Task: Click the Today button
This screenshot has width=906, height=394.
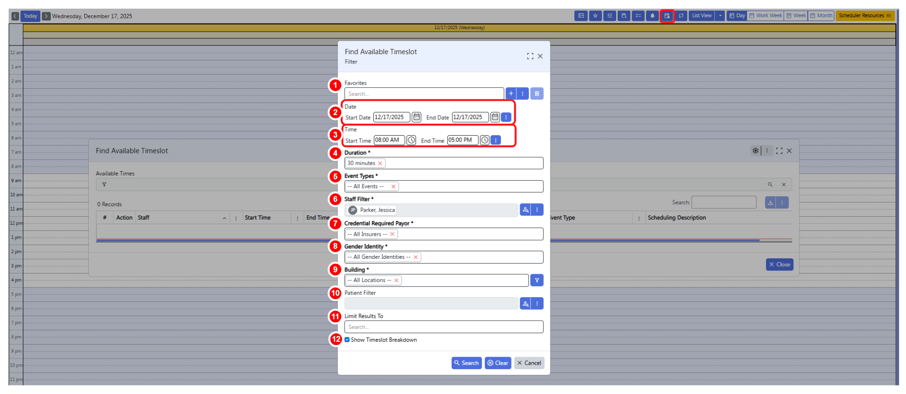Action: click(x=30, y=16)
